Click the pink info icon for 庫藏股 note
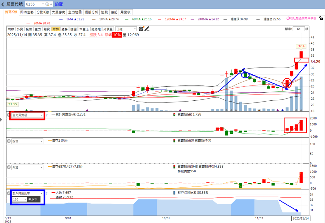 click(288, 18)
